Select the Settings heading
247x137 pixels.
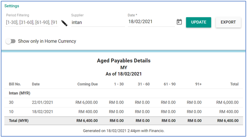[x=12, y=6]
